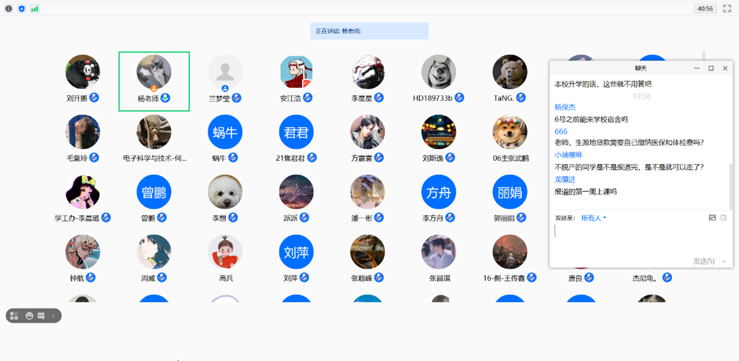
Task: Open the meeting info icon at top-left
Action: pos(8,9)
